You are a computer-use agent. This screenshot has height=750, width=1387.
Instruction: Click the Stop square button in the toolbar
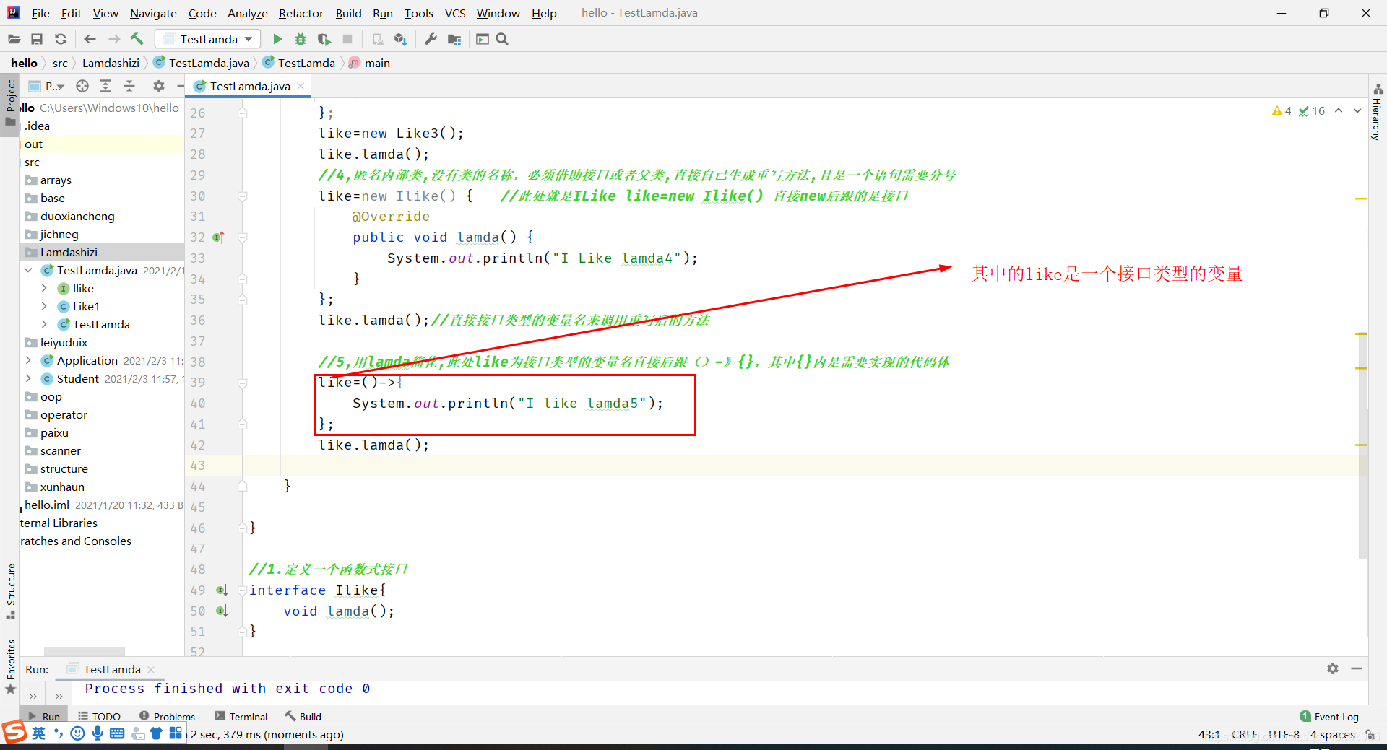[347, 39]
